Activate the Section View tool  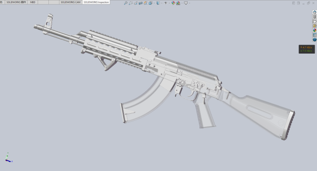click(141, 3)
